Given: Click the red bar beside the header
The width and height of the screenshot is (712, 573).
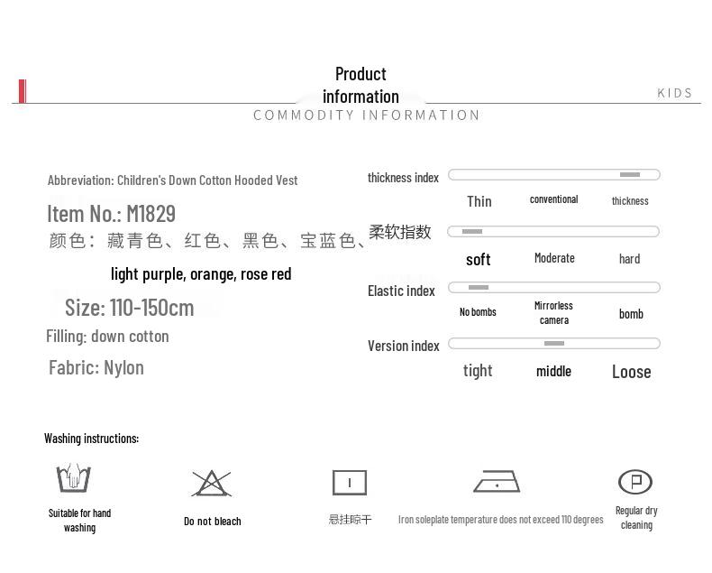Looking at the screenshot, I should [22, 91].
